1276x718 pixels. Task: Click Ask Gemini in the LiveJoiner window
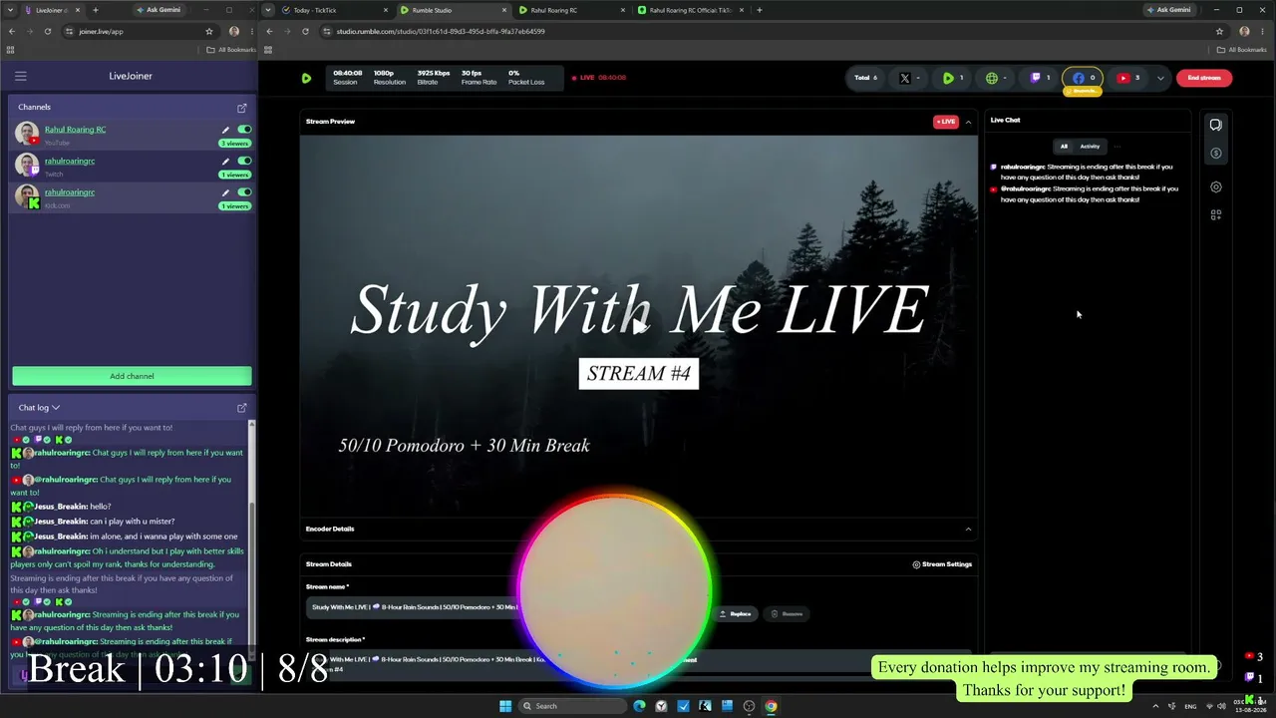pos(159,10)
